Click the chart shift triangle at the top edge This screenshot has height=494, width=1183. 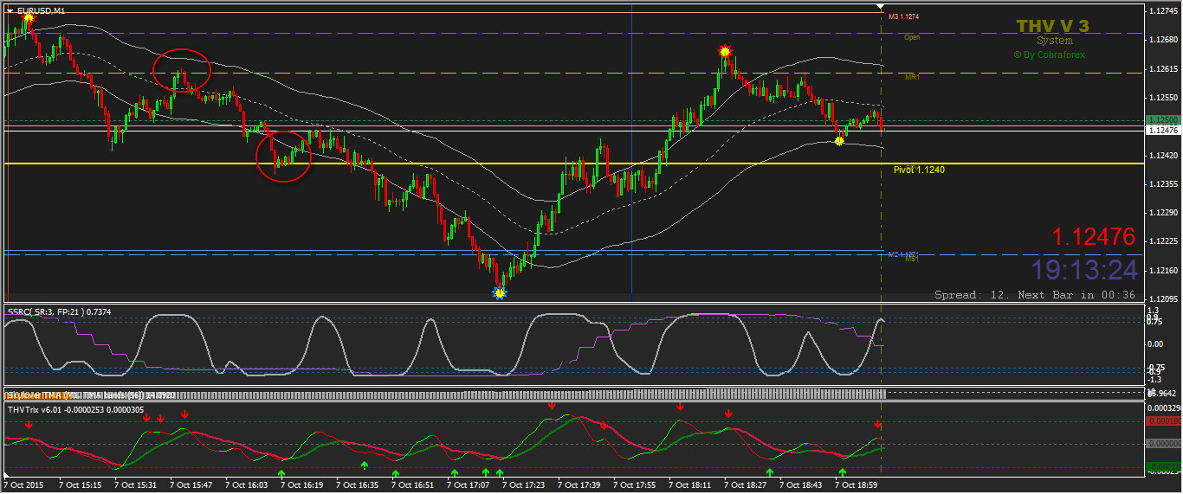[881, 8]
